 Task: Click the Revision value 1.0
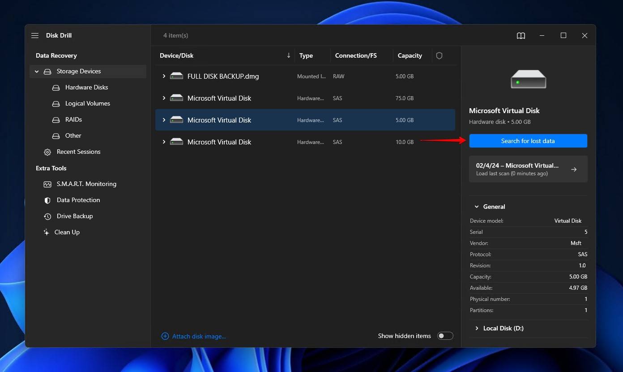pos(582,266)
